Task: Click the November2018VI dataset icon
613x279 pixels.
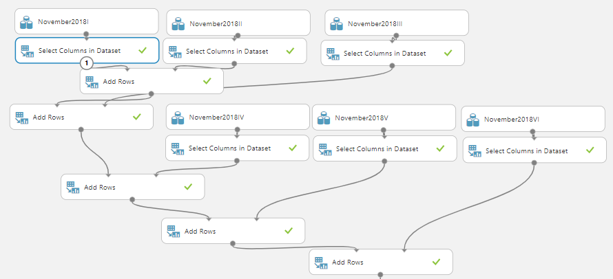Action: 472,120
